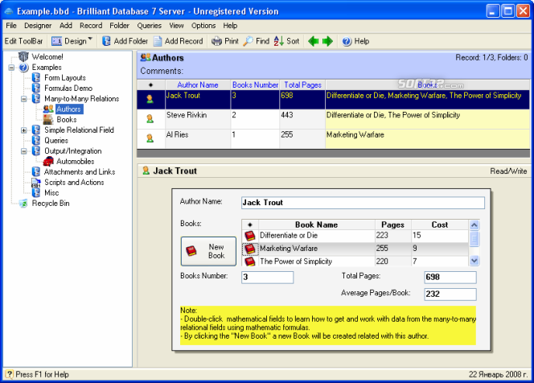The image size is (534, 383).
Task: Click the Pages column header
Action: point(393,224)
